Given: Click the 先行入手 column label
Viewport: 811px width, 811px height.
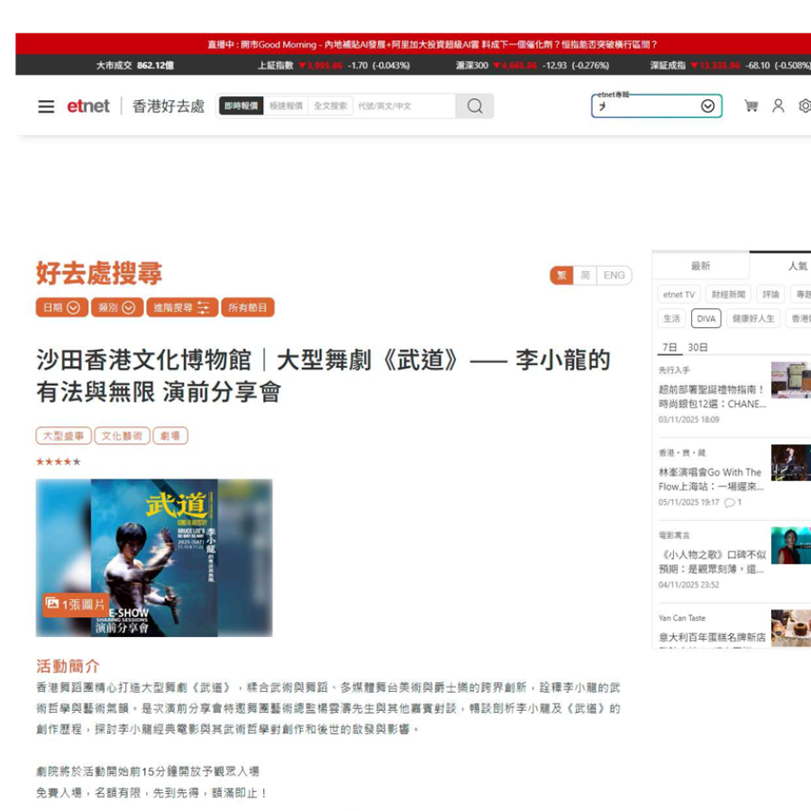Looking at the screenshot, I should [673, 370].
